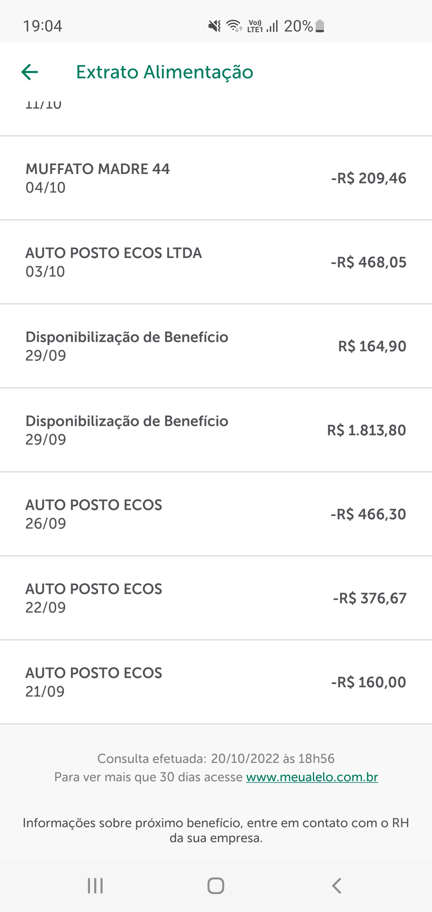This screenshot has width=432, height=912.
Task: Tap the Android recent apps icon
Action: pyautogui.click(x=95, y=885)
